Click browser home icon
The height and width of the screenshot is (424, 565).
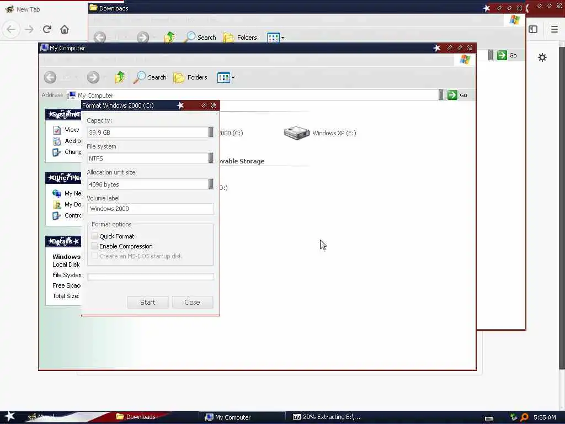tap(65, 29)
